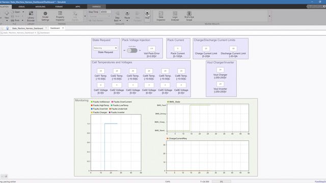The width and height of the screenshot is (326, 183).
Task: Open Bird's-Eye Scope
Action: [189, 16]
